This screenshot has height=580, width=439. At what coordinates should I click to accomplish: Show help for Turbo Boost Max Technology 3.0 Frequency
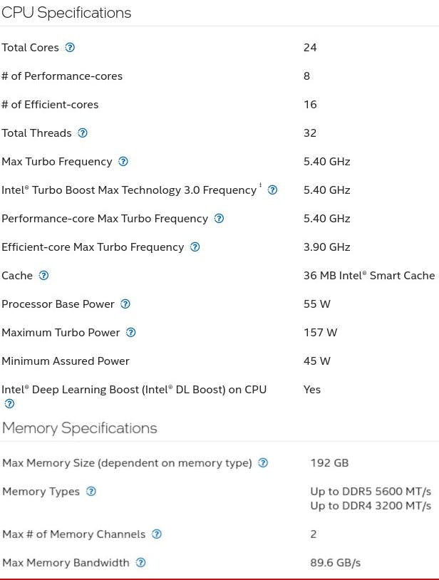coord(272,190)
